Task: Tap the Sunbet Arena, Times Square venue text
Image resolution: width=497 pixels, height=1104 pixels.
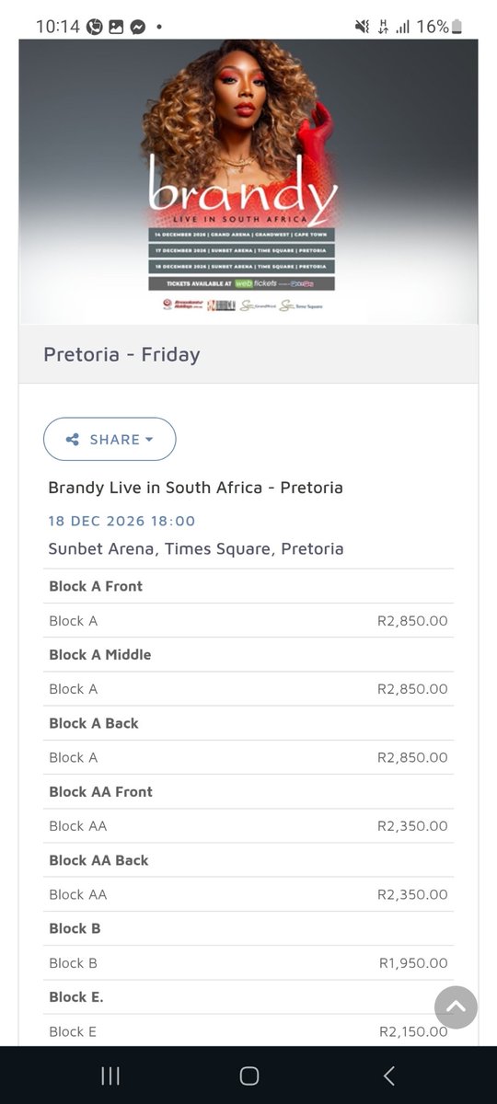Action: pyautogui.click(x=196, y=549)
